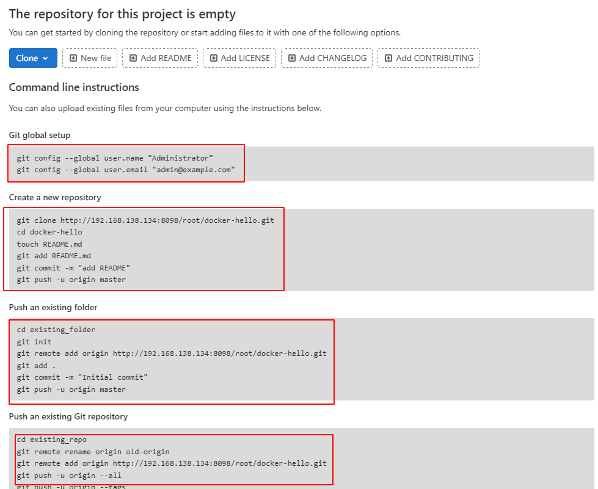
Task: Click the Git global setup code block
Action: (x=126, y=164)
